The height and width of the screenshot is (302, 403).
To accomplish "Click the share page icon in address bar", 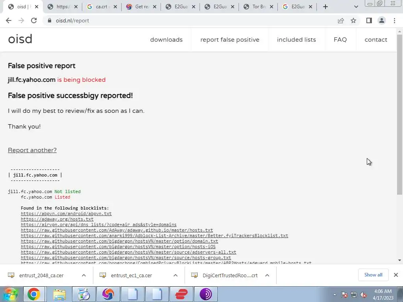I will point(341,20).
